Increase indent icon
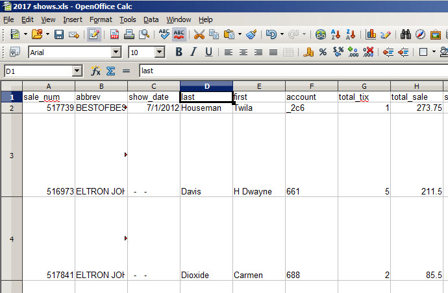448x293 pixels. 403,53
